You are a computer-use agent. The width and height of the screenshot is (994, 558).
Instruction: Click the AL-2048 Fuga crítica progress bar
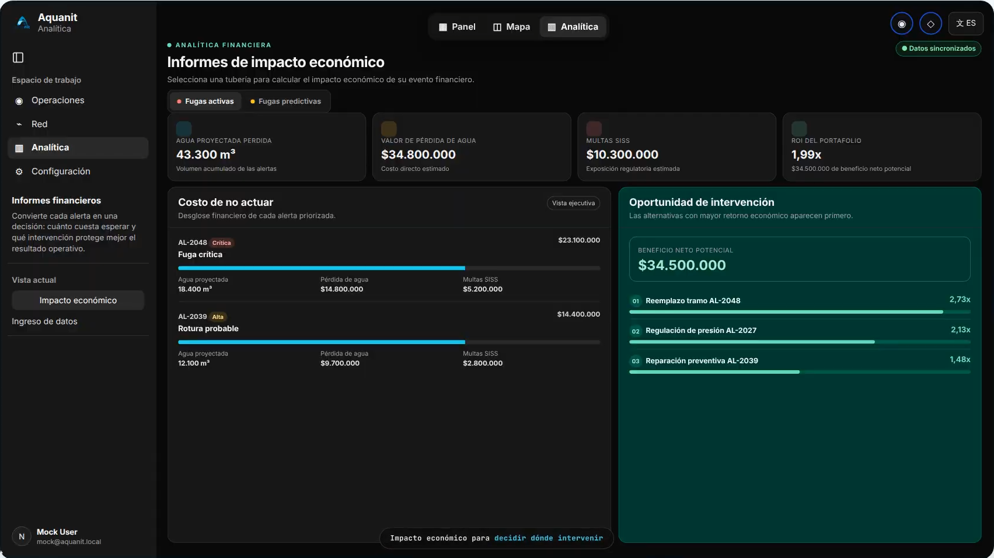click(x=389, y=268)
